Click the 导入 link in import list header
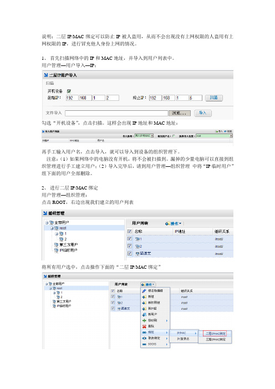This screenshot has width=275, height=389. (219, 131)
